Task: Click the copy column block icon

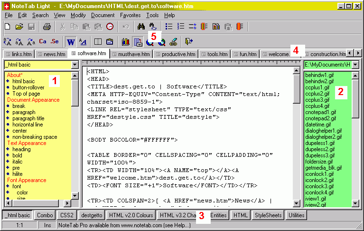Action: [216, 27]
